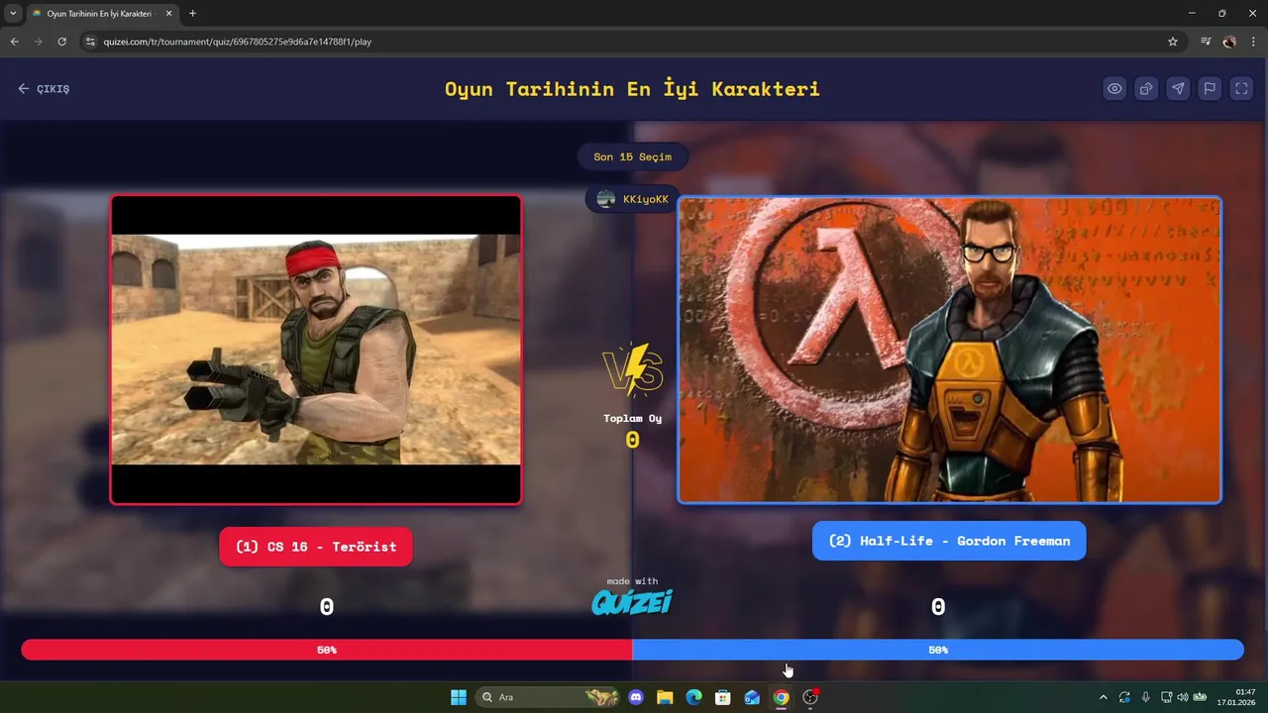View site information icon in address bar
The image size is (1268, 713).
pos(90,42)
